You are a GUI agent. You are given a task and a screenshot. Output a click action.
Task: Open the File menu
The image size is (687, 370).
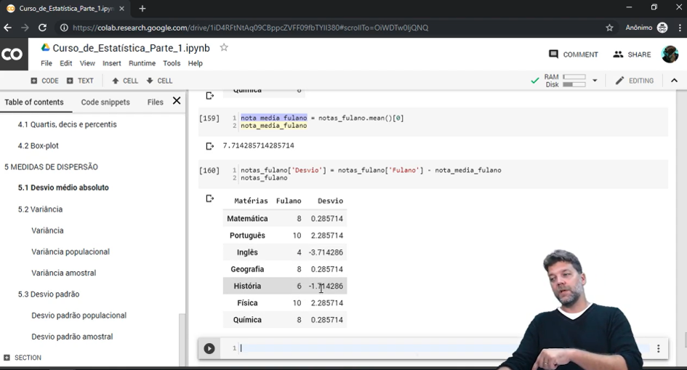point(47,63)
